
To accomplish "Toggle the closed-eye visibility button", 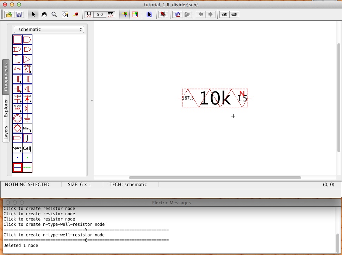I will (x=234, y=14).
